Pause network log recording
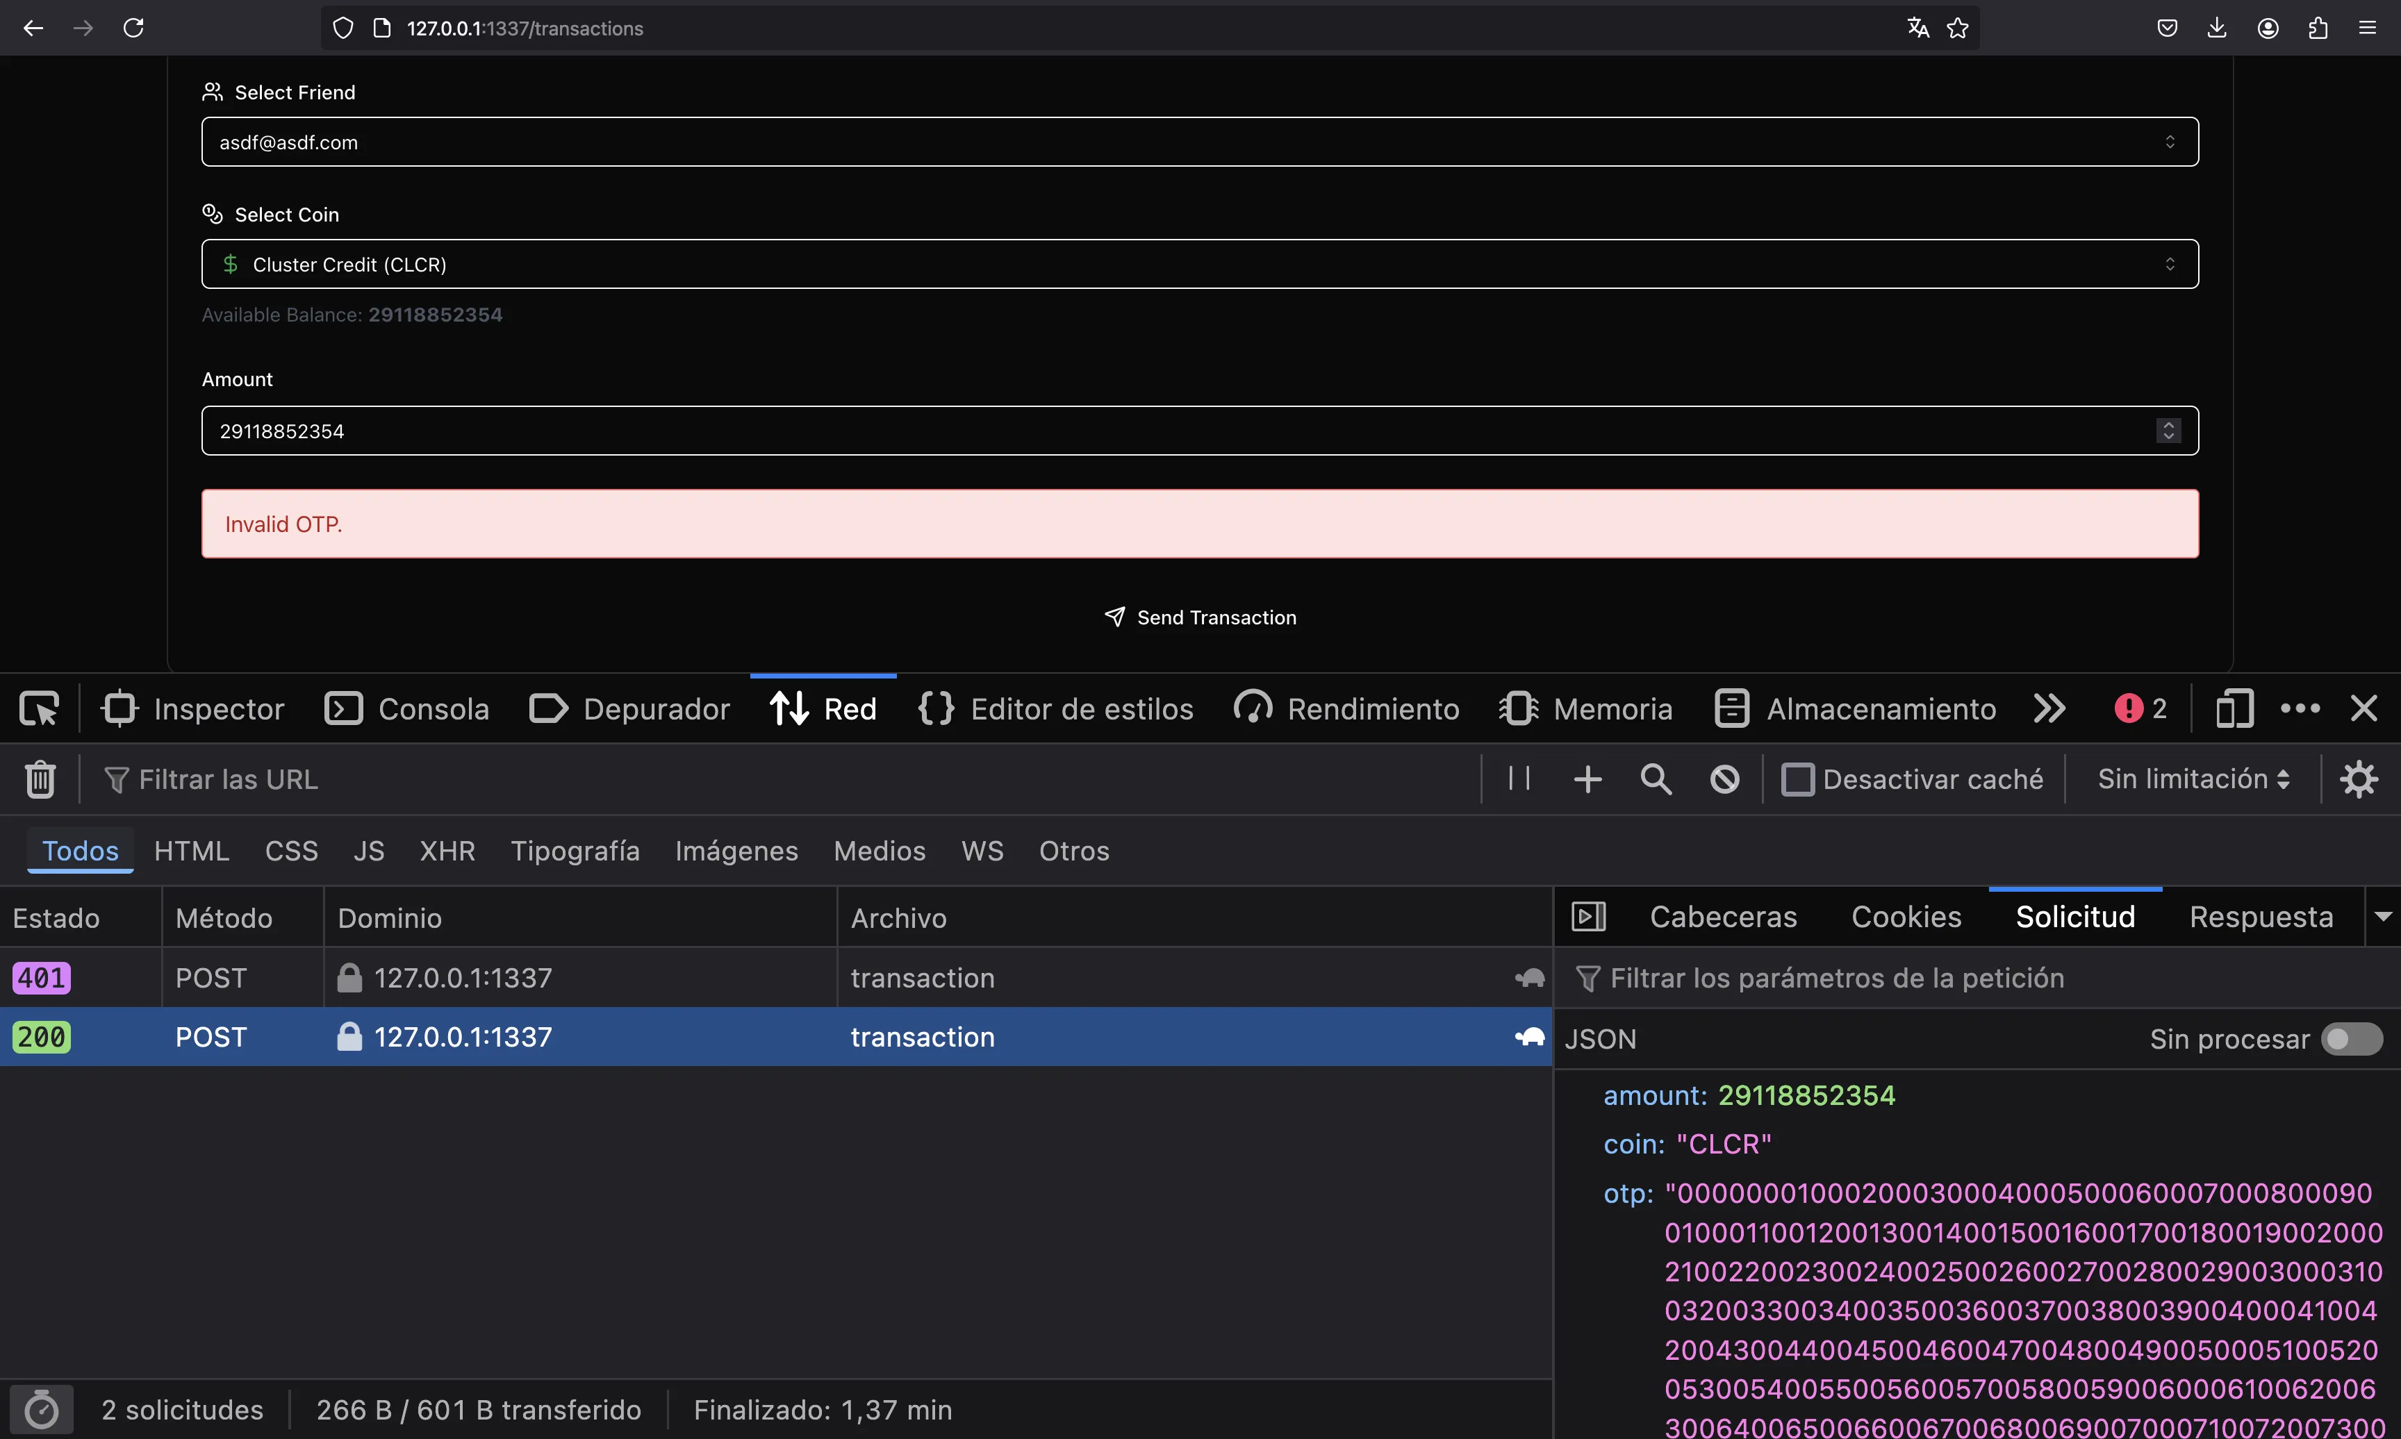 (x=1519, y=779)
